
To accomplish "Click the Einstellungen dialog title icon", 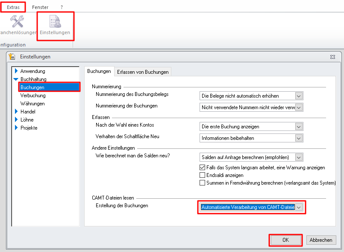I will pos(12,57).
